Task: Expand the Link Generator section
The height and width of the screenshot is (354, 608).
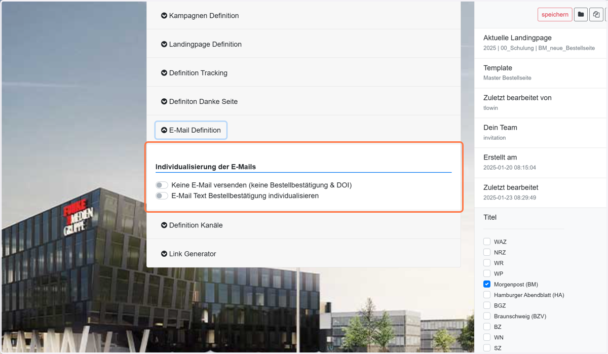Action: click(188, 254)
